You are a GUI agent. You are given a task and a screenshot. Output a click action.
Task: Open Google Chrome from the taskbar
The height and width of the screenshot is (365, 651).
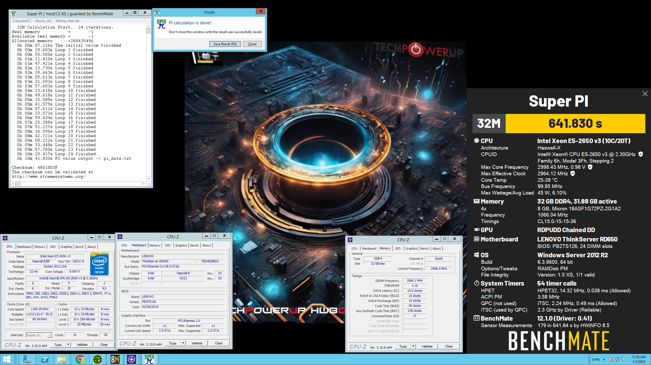(80, 359)
